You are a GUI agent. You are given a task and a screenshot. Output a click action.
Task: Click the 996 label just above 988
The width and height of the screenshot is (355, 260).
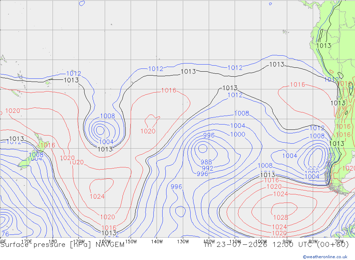coord(209,135)
